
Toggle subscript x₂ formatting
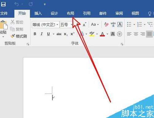[x=66, y=34]
